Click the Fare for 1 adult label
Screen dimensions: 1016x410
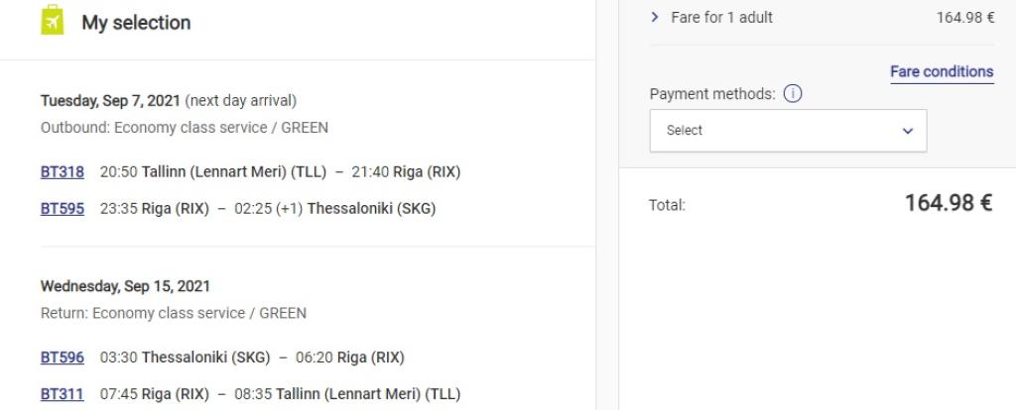pyautogui.click(x=721, y=17)
